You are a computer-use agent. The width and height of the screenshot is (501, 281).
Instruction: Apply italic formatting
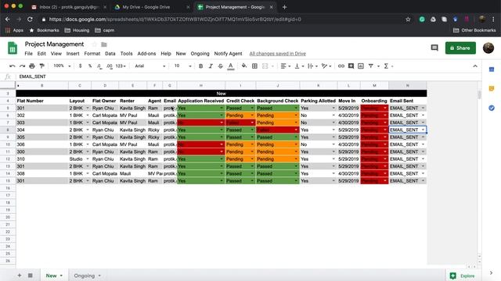(x=211, y=66)
